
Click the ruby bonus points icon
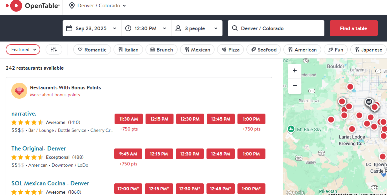point(19,91)
